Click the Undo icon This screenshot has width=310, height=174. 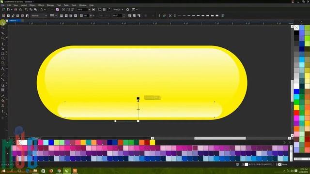coord(42,10)
